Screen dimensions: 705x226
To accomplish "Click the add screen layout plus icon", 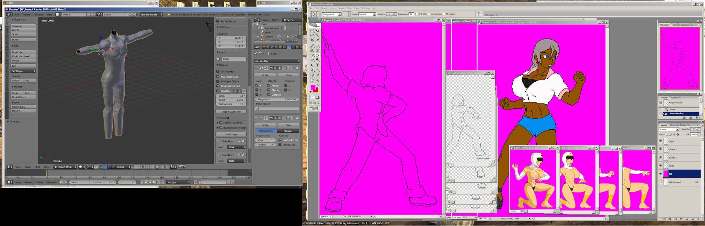I will coord(89,15).
